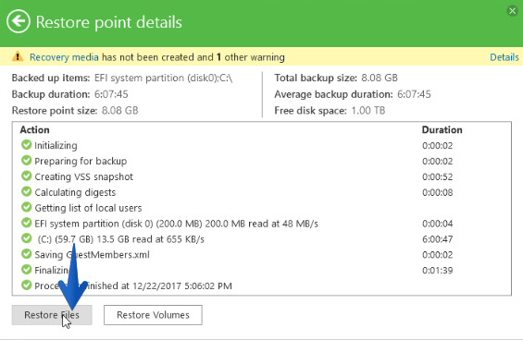The image size is (523, 340).
Task: Click green check icon beside Saving GuestMembers.xml
Action: [26, 254]
